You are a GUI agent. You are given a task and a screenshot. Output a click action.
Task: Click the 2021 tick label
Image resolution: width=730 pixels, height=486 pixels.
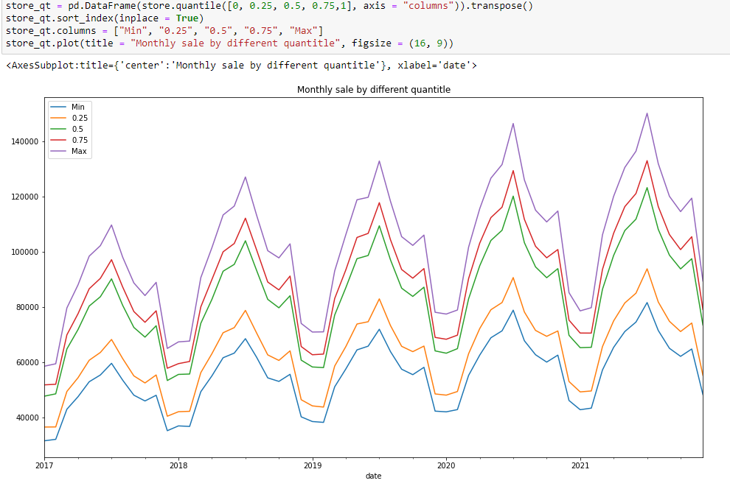tap(581, 466)
